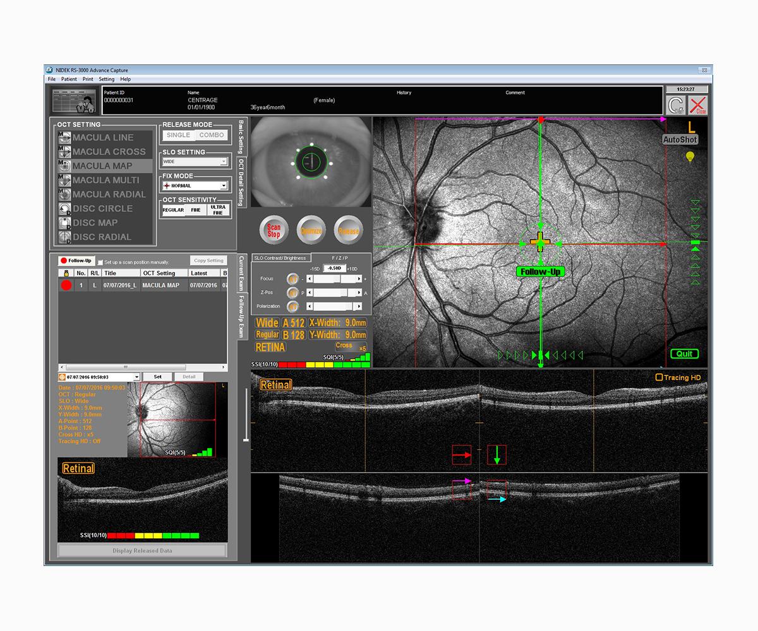Screen dimensions: 758x631
Task: Enable 'Set up a scan position manually' checkbox
Action: [100, 262]
